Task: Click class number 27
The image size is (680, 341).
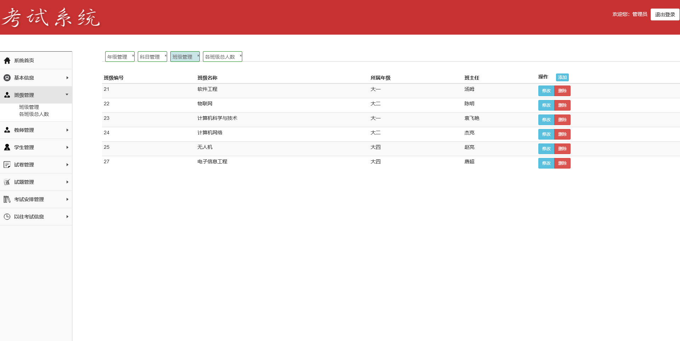Action: coord(107,161)
